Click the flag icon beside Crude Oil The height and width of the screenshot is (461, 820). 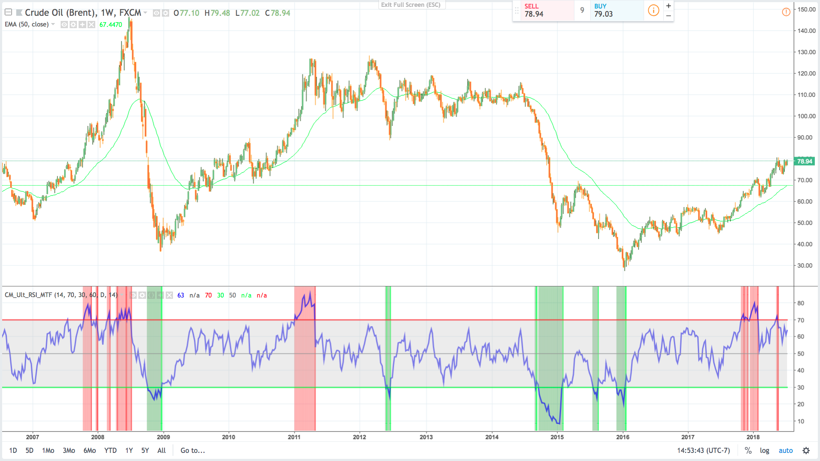pyautogui.click(x=19, y=13)
